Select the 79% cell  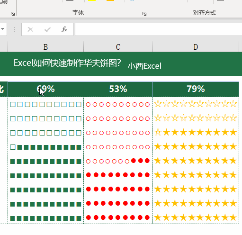tap(196, 89)
